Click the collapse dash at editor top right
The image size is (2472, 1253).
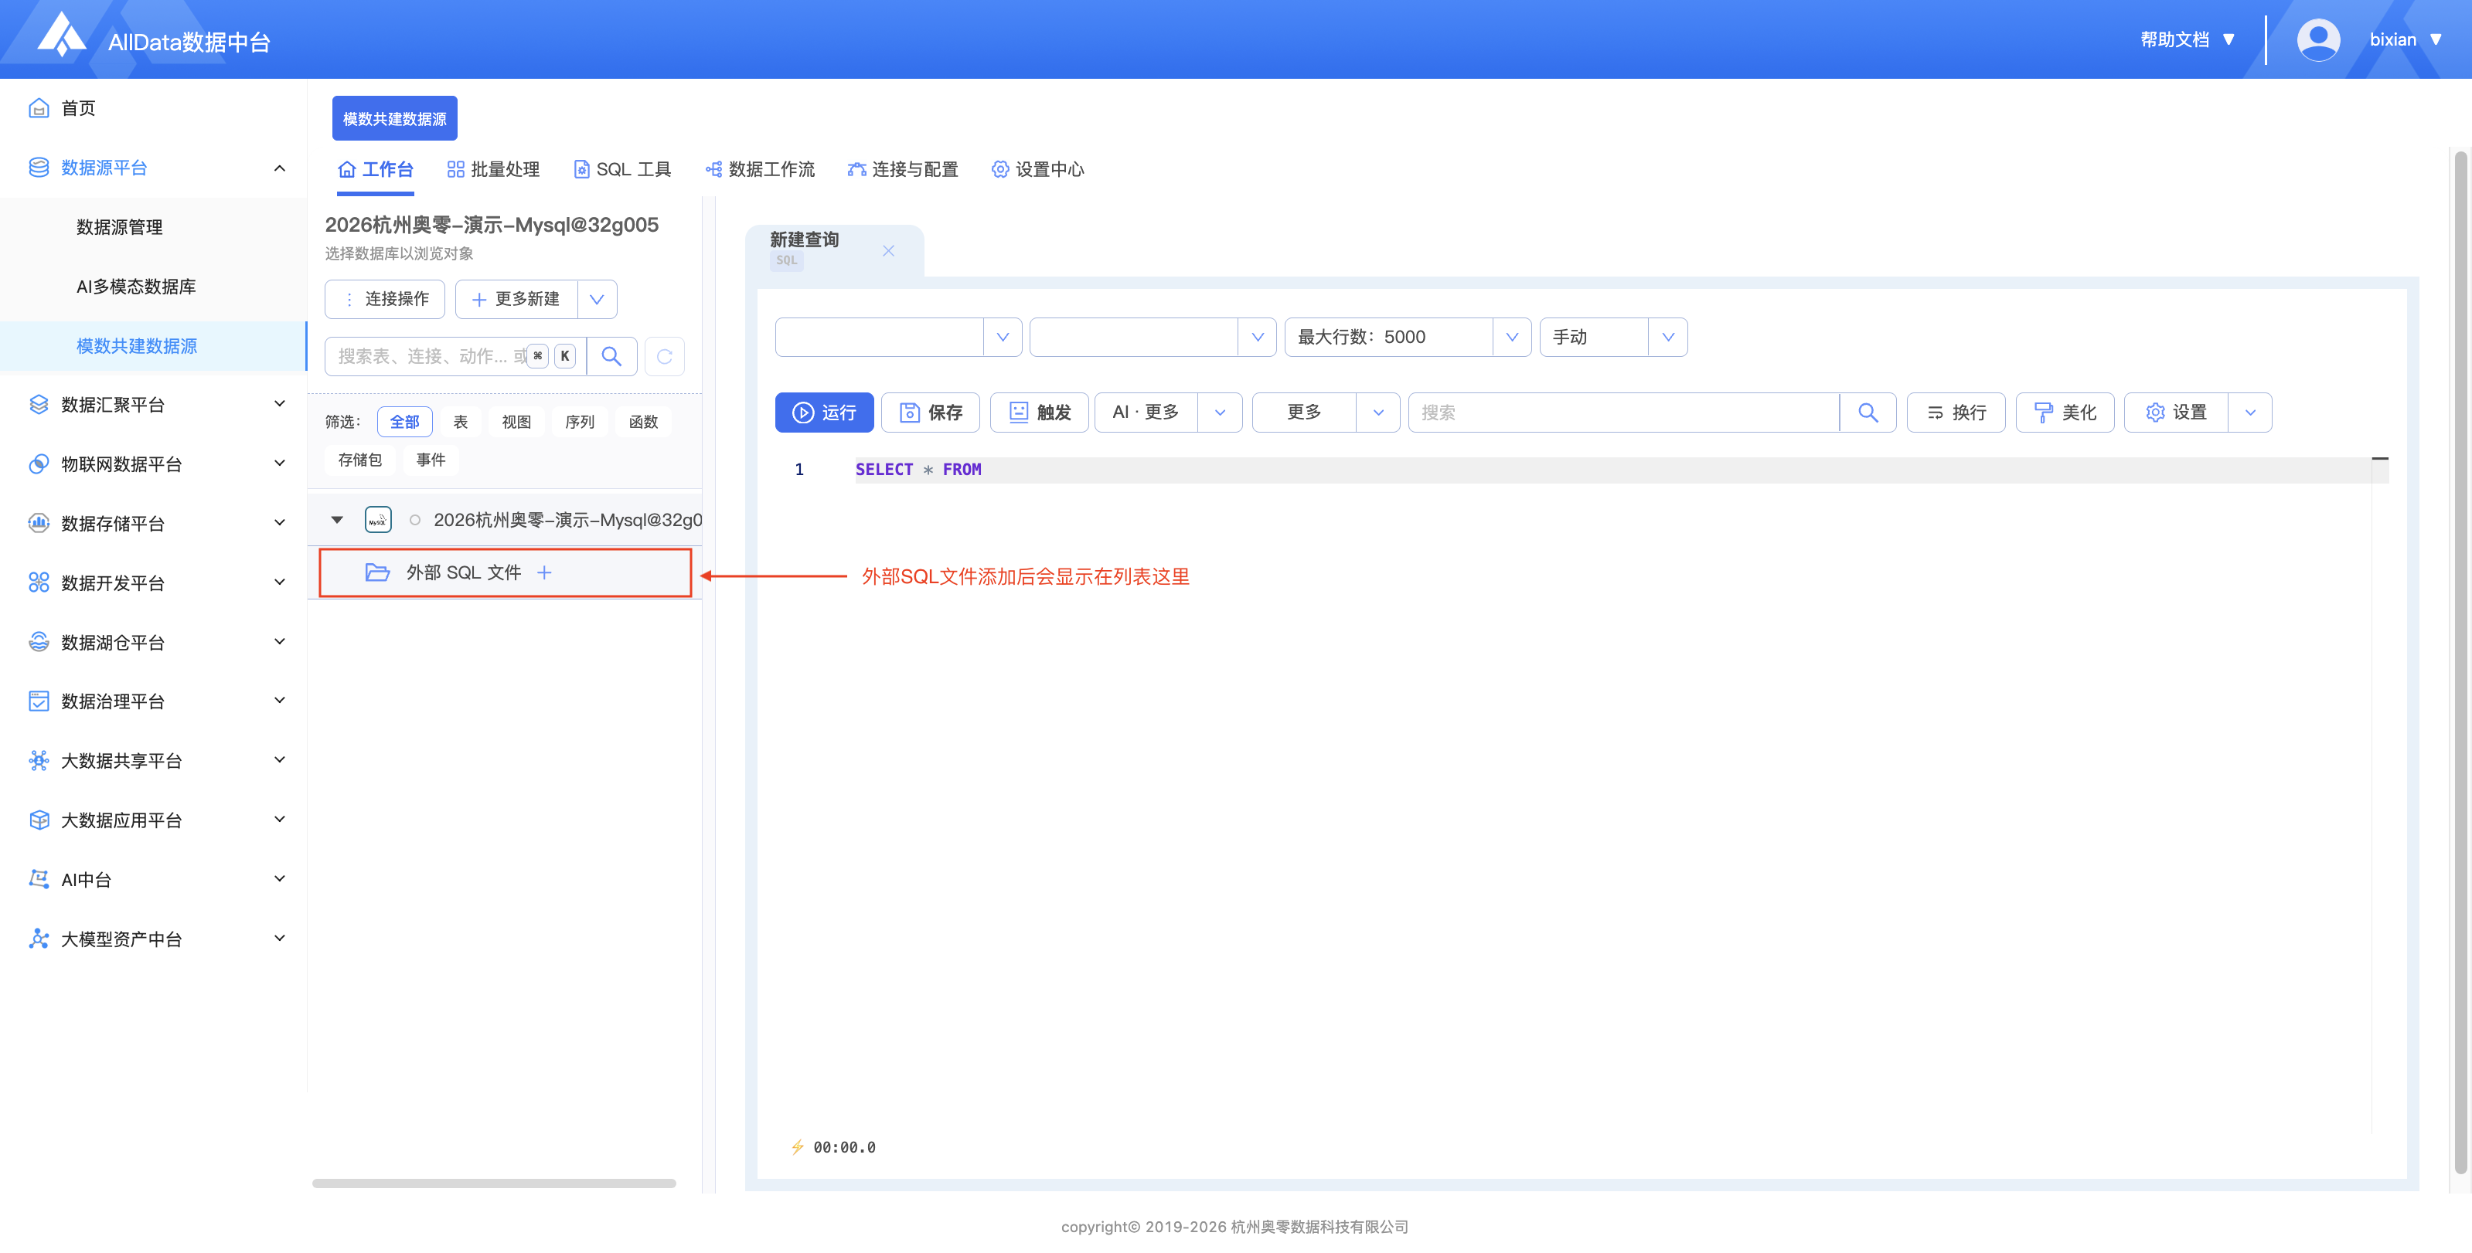(2380, 458)
